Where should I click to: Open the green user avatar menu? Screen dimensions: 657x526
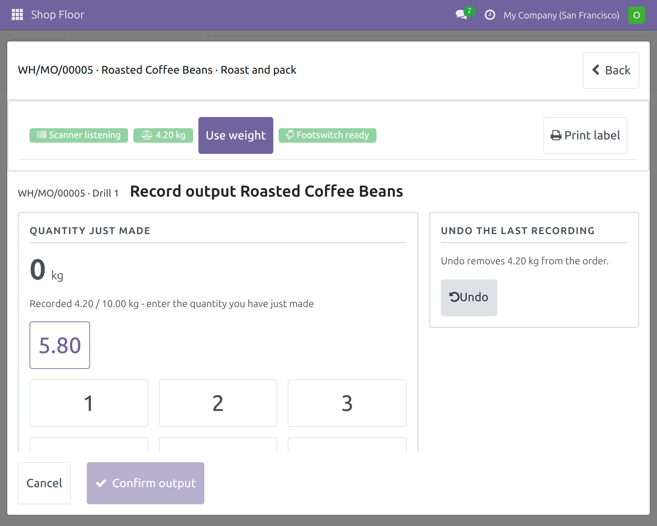tap(636, 15)
